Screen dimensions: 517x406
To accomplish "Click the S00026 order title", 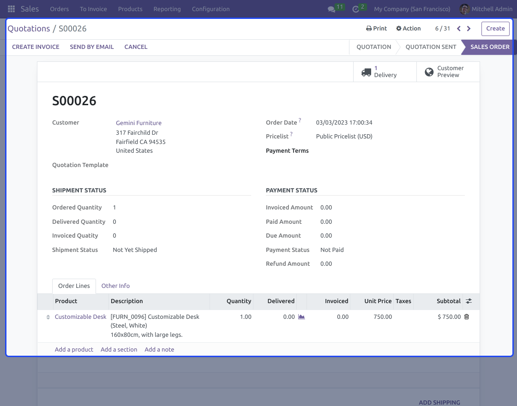I will [74, 101].
